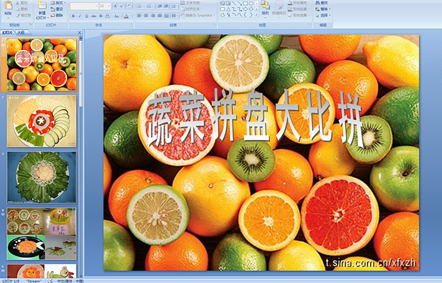442x283 pixels.
Task: Open the Select (选择) dropdown
Action: tap(323, 15)
